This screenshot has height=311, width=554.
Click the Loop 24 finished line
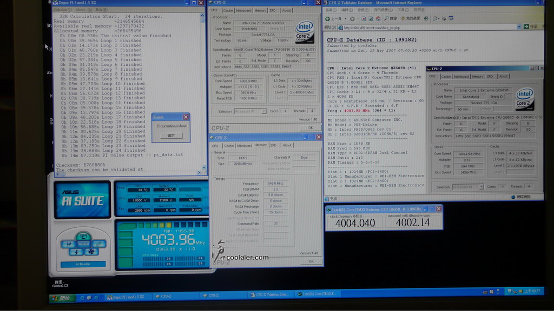click(x=103, y=150)
